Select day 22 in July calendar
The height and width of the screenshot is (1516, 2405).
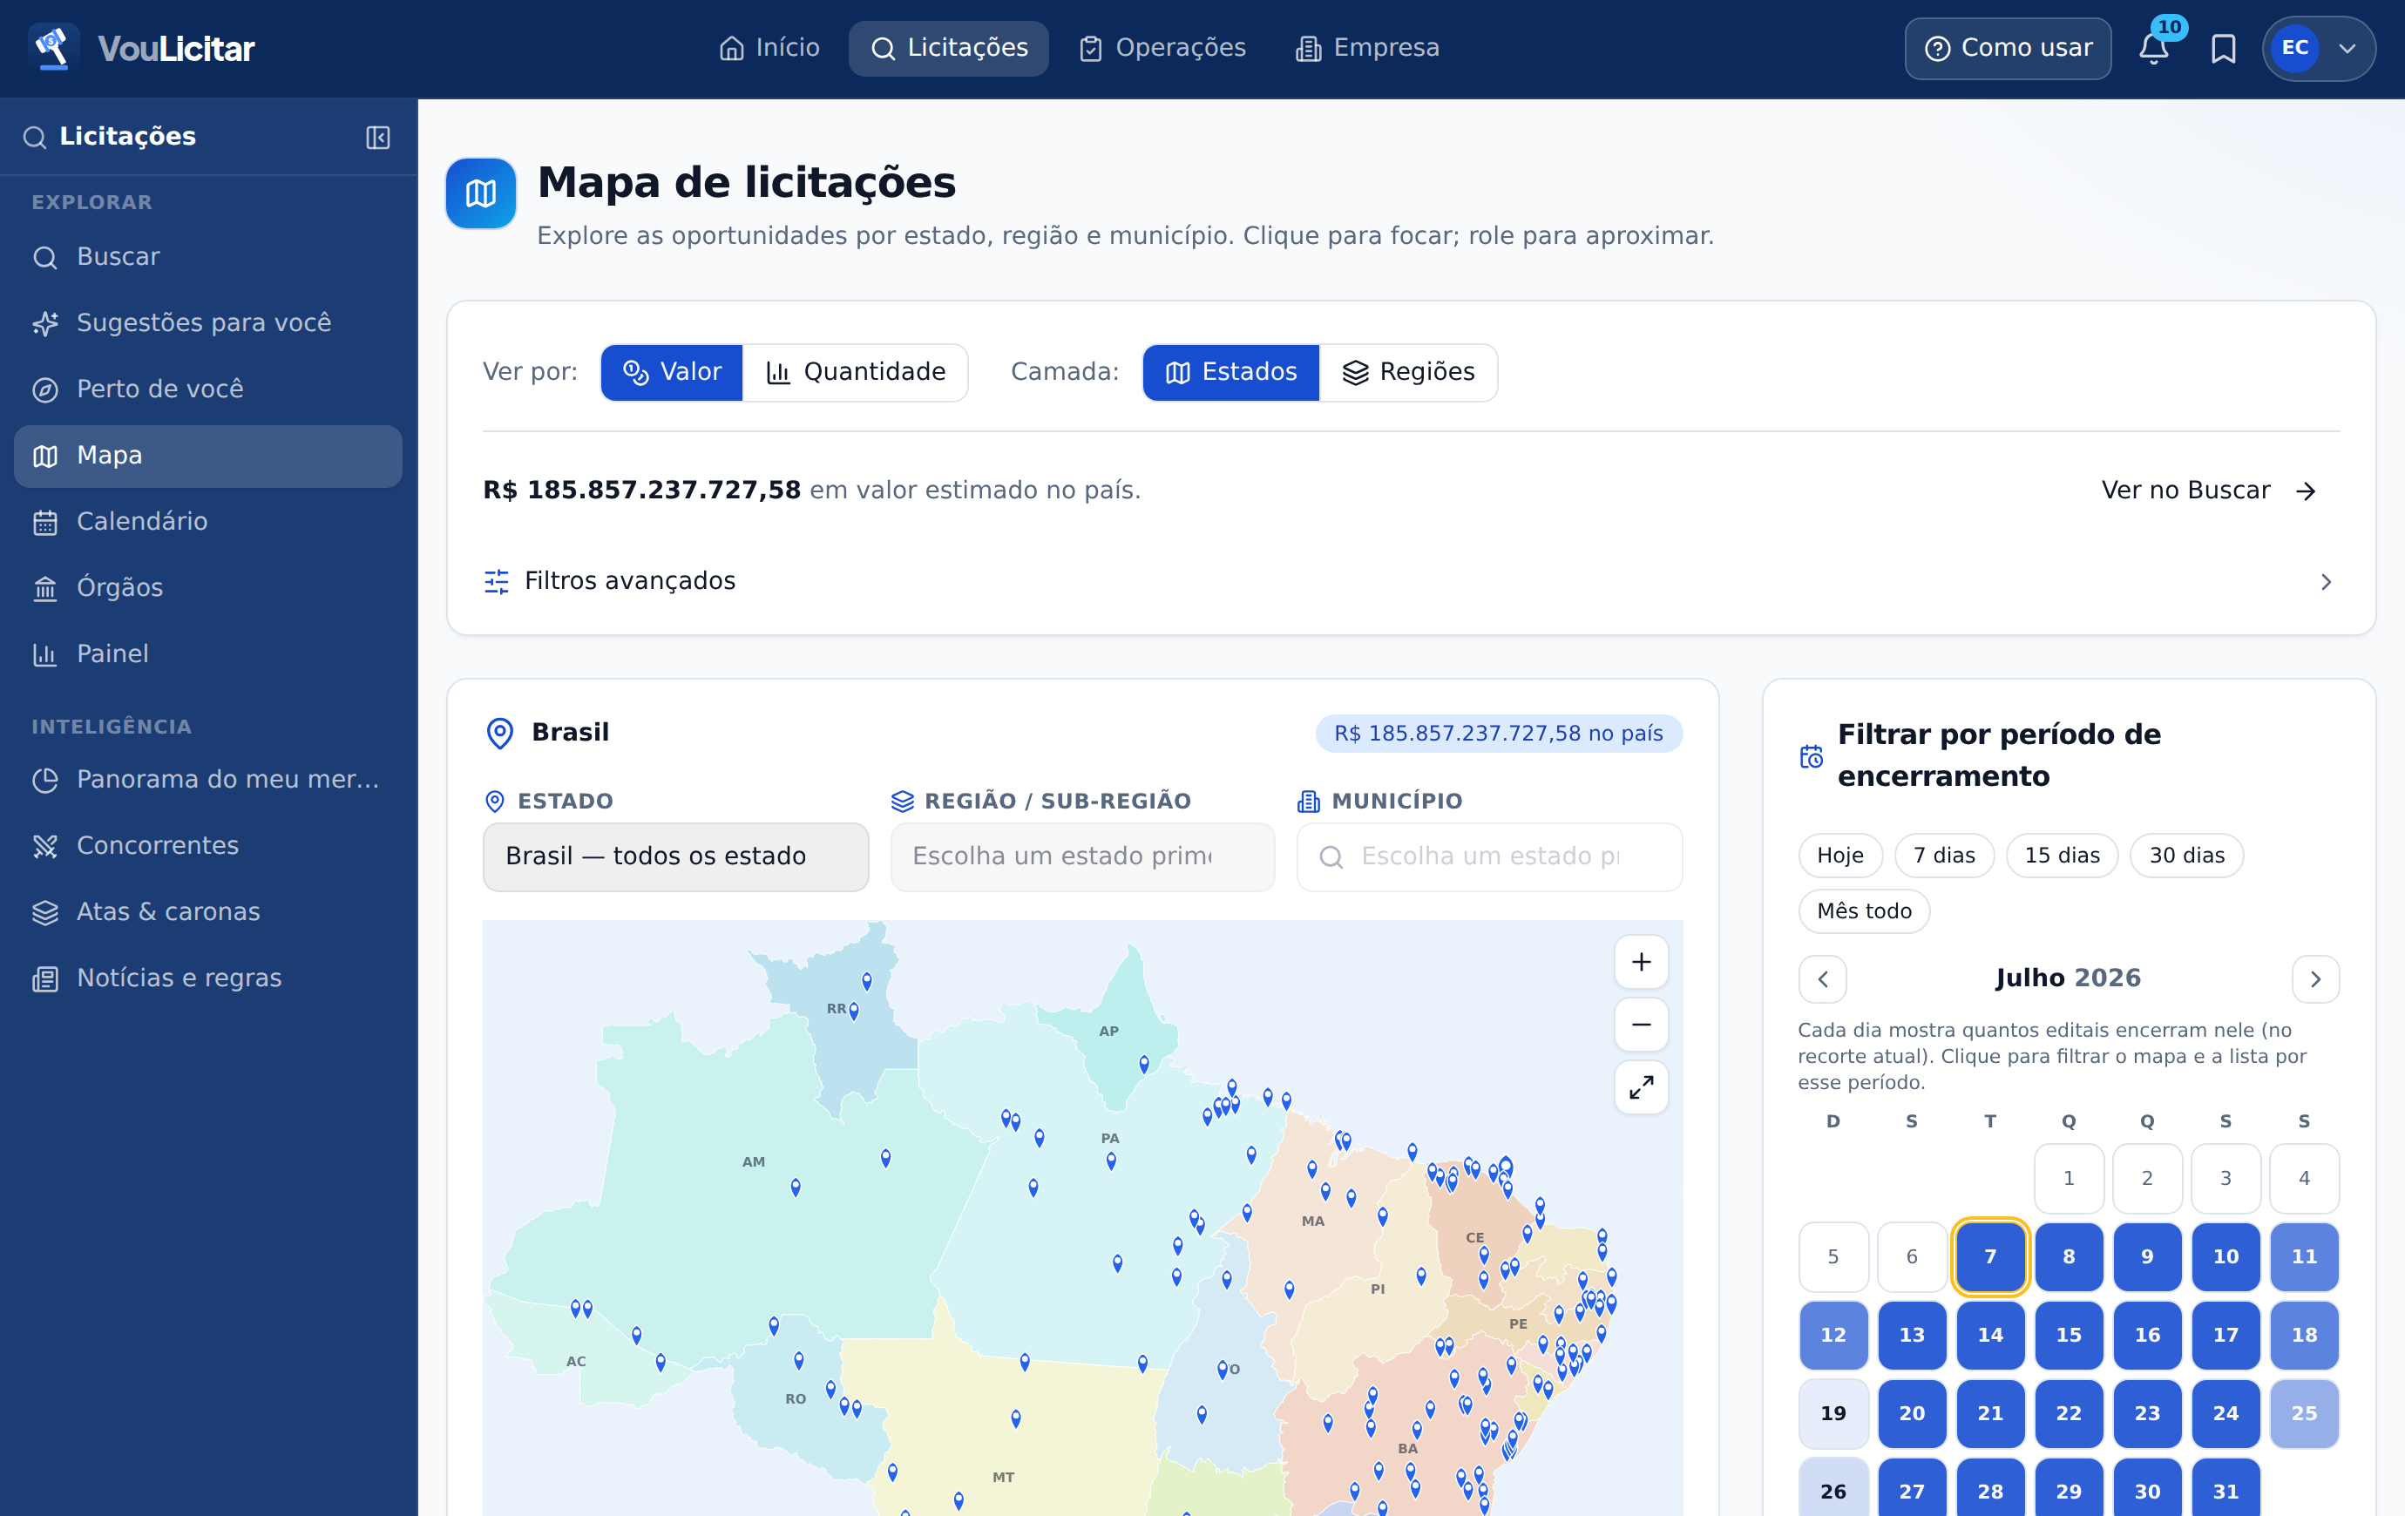pos(2069,1413)
